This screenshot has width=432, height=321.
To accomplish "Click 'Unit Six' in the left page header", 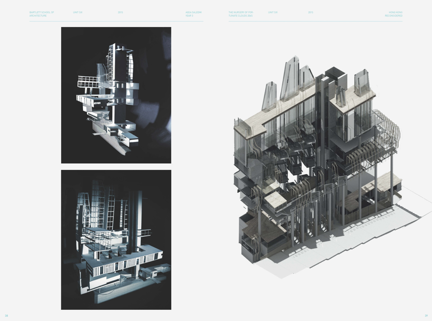I will pyautogui.click(x=78, y=13).
